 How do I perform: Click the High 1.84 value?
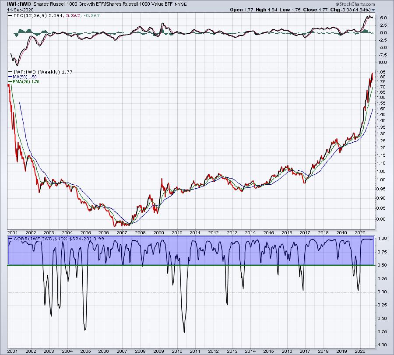pos(266,10)
